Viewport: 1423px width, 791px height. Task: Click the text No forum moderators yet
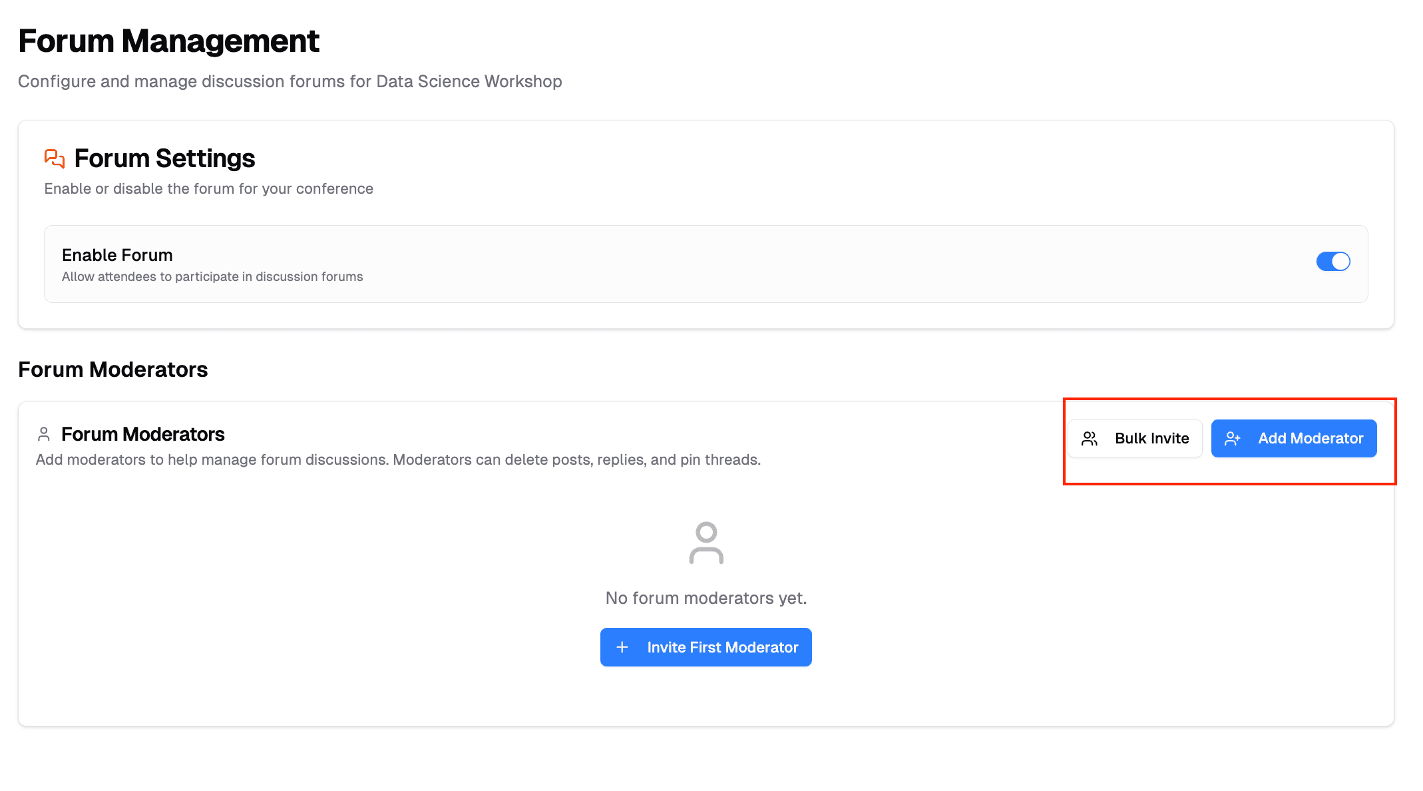(706, 597)
